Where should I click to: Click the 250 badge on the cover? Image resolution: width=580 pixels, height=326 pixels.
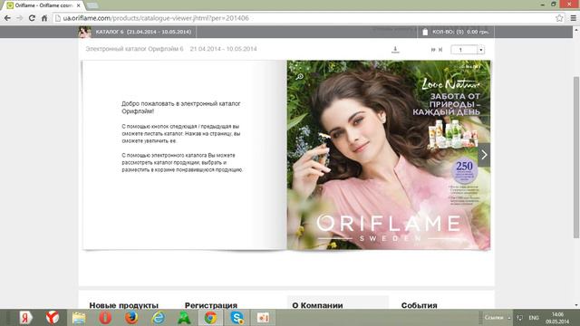[464, 171]
